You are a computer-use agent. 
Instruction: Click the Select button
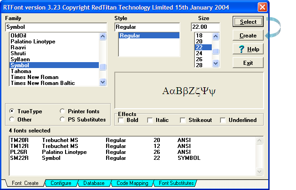coord(248,21)
